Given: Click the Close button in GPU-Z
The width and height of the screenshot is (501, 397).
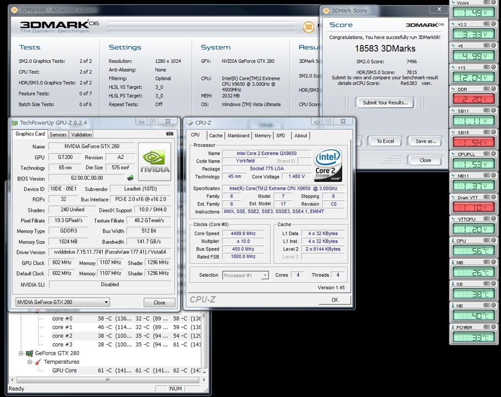Looking at the screenshot, I should click(159, 302).
